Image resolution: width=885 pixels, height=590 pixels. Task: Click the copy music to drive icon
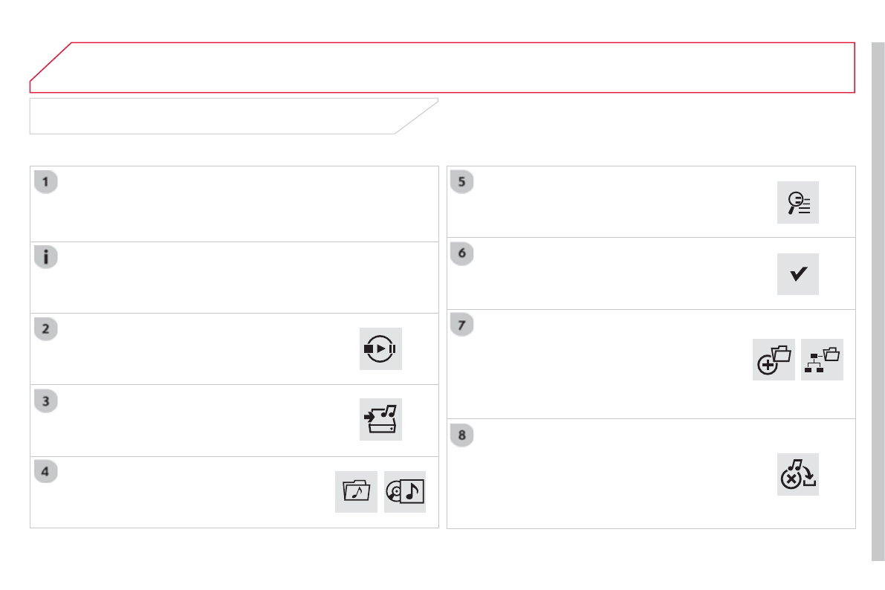click(380, 420)
